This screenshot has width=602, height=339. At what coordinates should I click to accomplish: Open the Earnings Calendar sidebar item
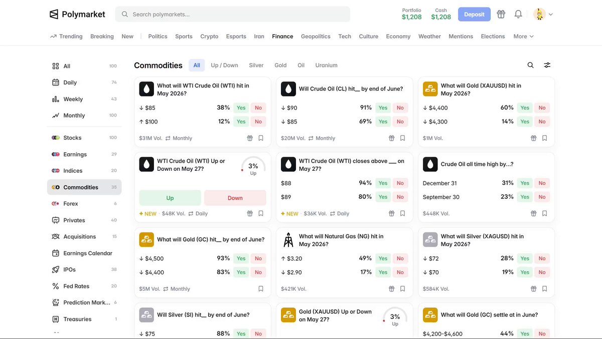click(84, 253)
